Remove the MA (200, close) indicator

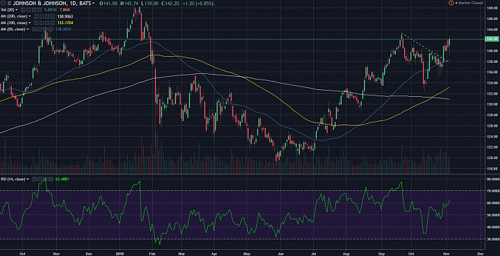(52, 16)
